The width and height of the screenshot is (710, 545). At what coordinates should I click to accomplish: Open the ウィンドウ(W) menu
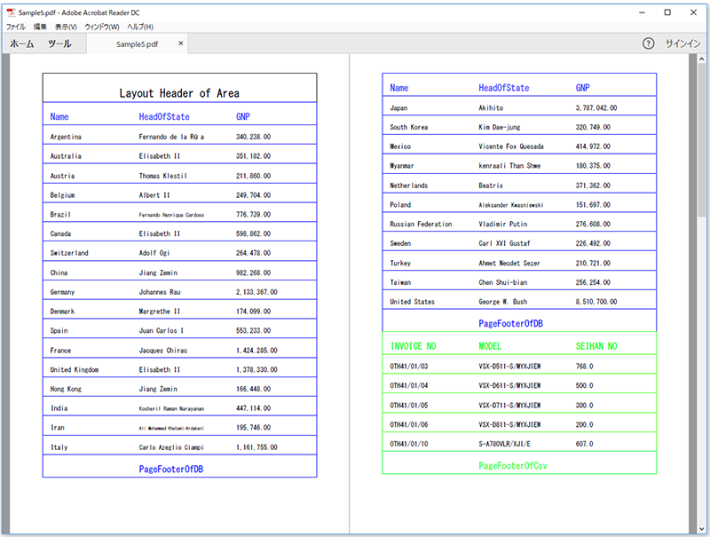[102, 27]
